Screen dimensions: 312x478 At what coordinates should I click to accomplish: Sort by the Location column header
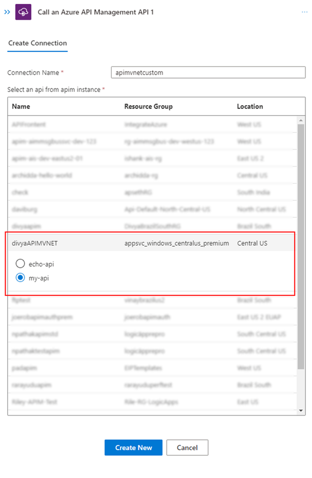[x=250, y=106]
